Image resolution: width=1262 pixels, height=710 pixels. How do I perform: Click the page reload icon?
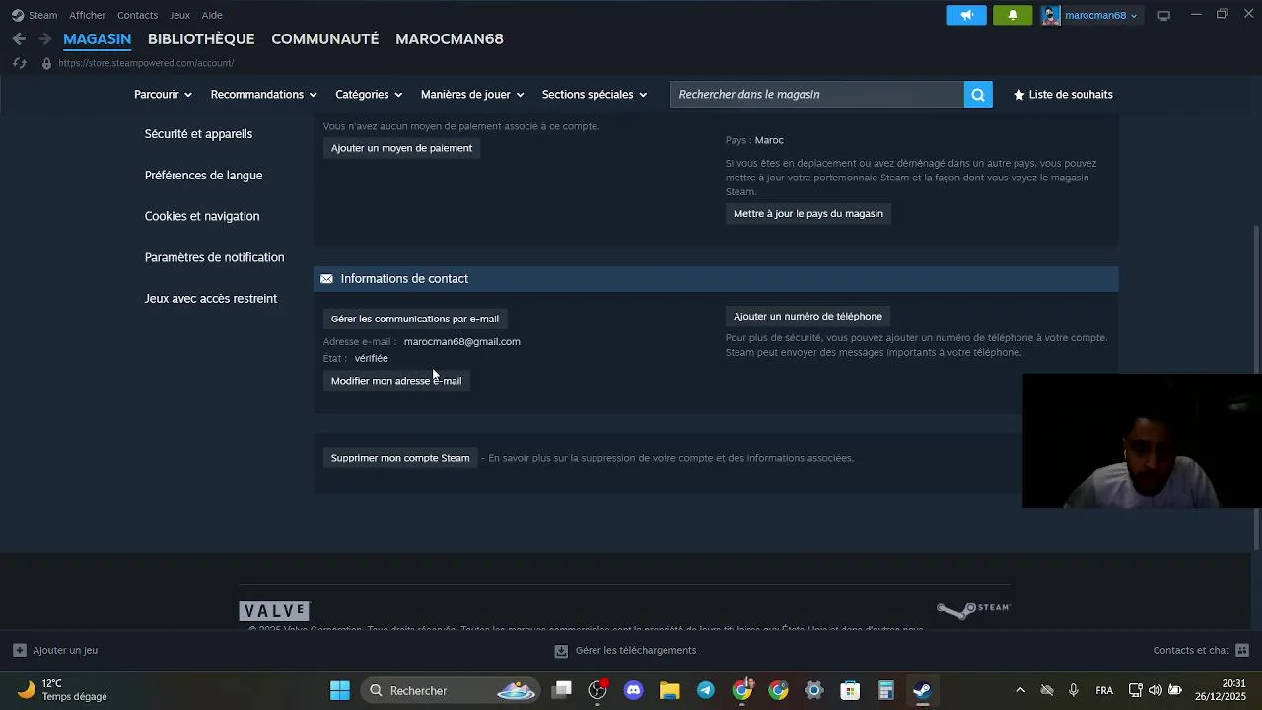(x=19, y=63)
